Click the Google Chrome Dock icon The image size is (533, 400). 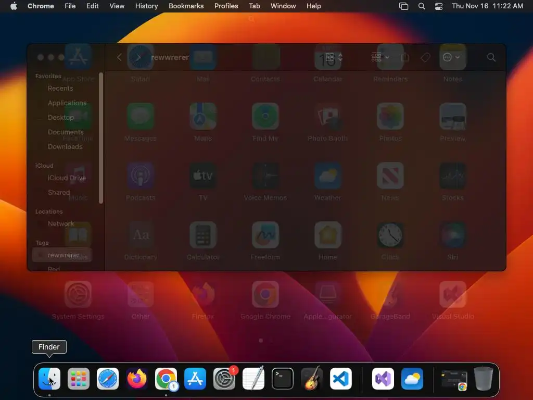tap(166, 379)
